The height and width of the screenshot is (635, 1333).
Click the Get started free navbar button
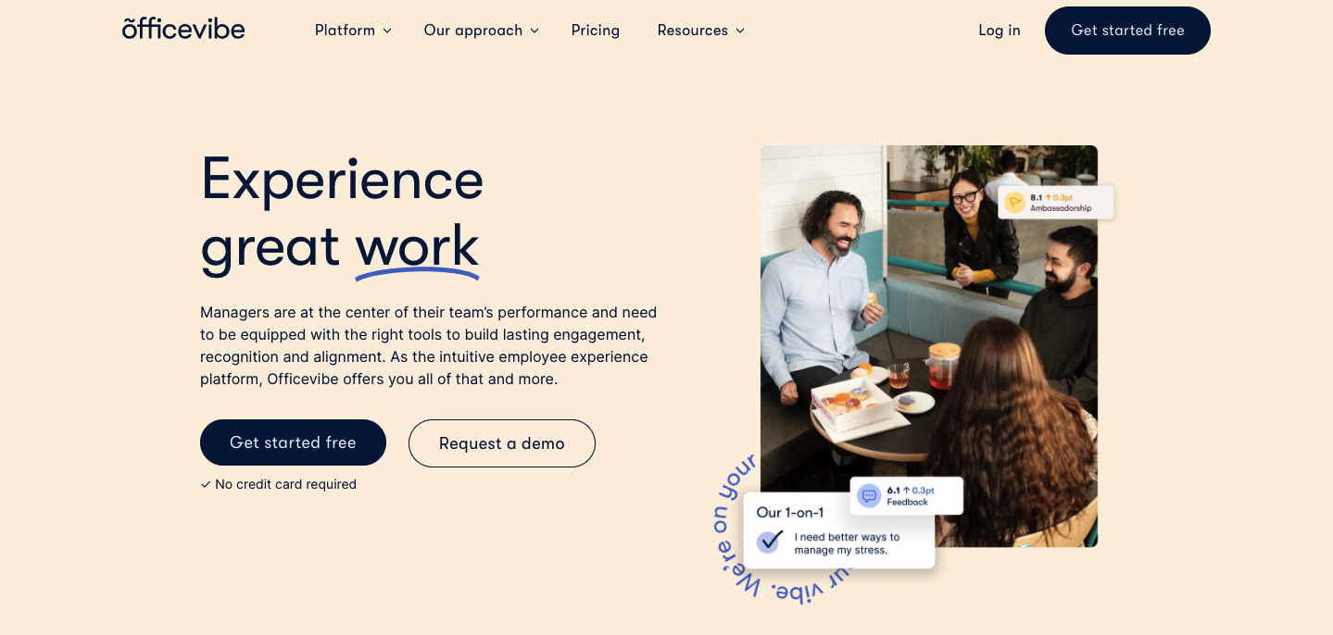[1126, 30]
